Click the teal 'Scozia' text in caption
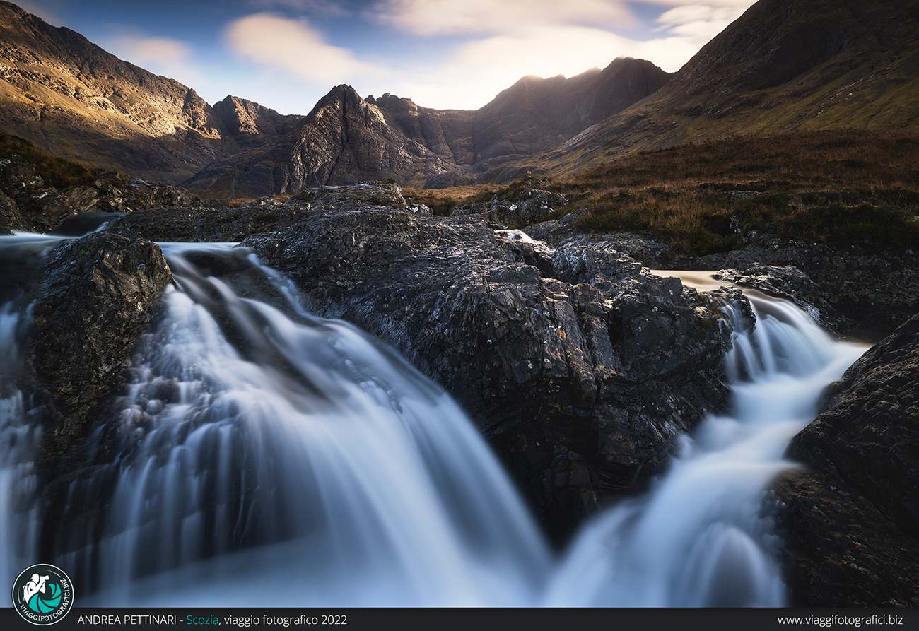 click(201, 620)
